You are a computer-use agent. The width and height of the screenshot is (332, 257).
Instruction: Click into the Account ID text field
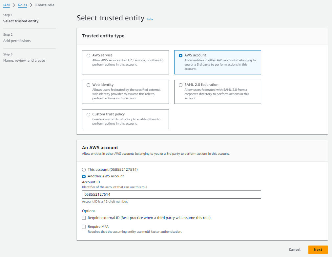171,194
